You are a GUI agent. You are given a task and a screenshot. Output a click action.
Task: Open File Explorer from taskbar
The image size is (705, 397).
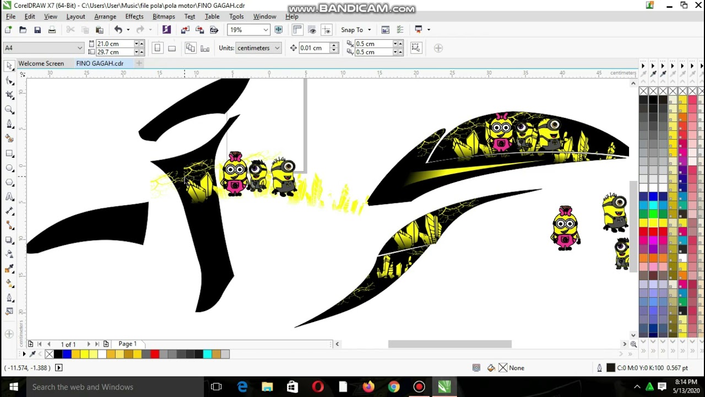tap(267, 387)
